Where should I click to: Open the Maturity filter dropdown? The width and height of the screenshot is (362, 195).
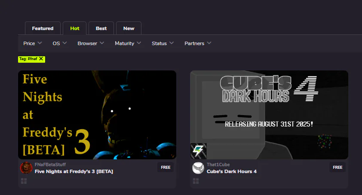[128, 43]
